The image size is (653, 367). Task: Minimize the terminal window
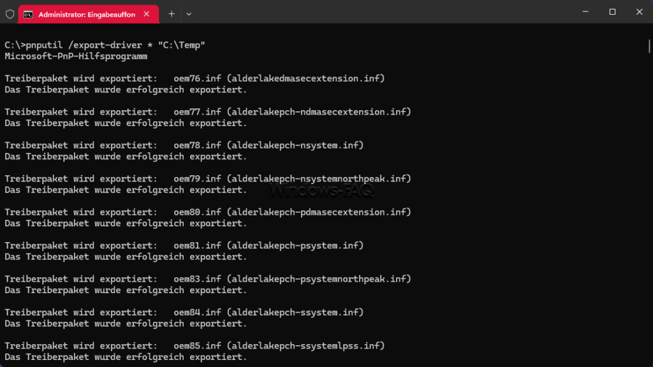tap(585, 11)
